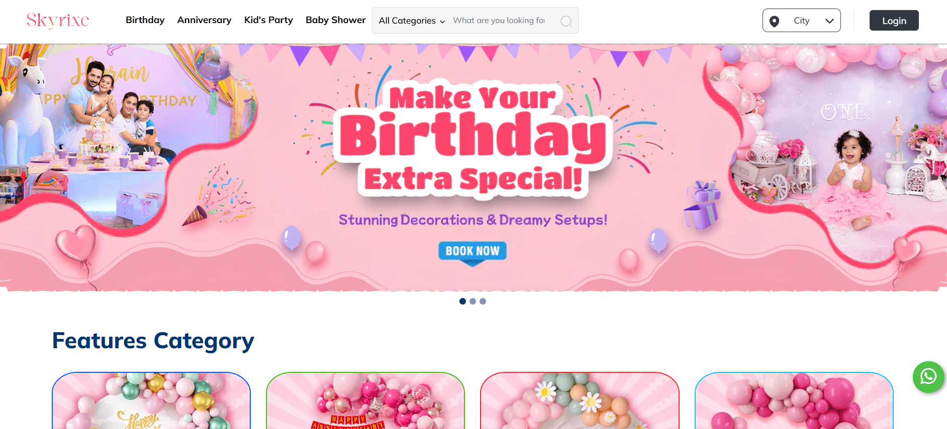Select the red-bordered daisy balloon card
947x429 pixels.
580,400
